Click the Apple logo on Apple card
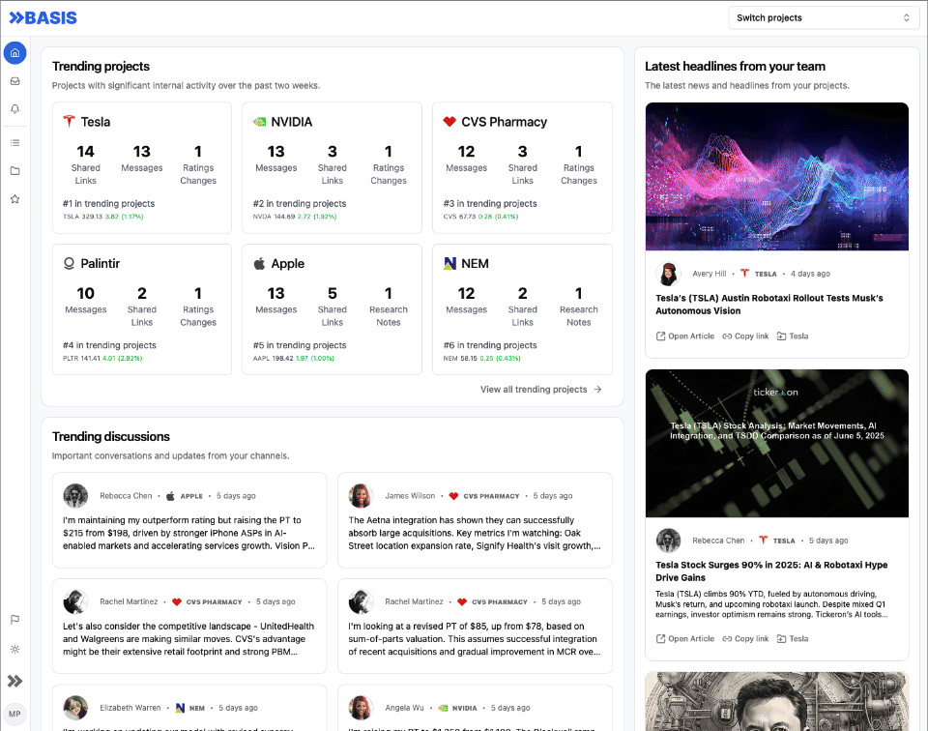 point(259,263)
